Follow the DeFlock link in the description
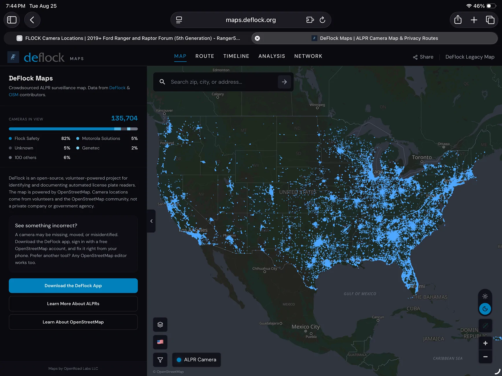 (x=117, y=88)
